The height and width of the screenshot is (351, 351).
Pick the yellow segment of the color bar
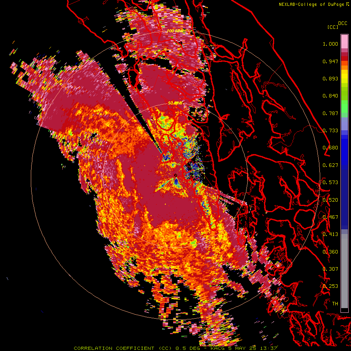pos(344,77)
